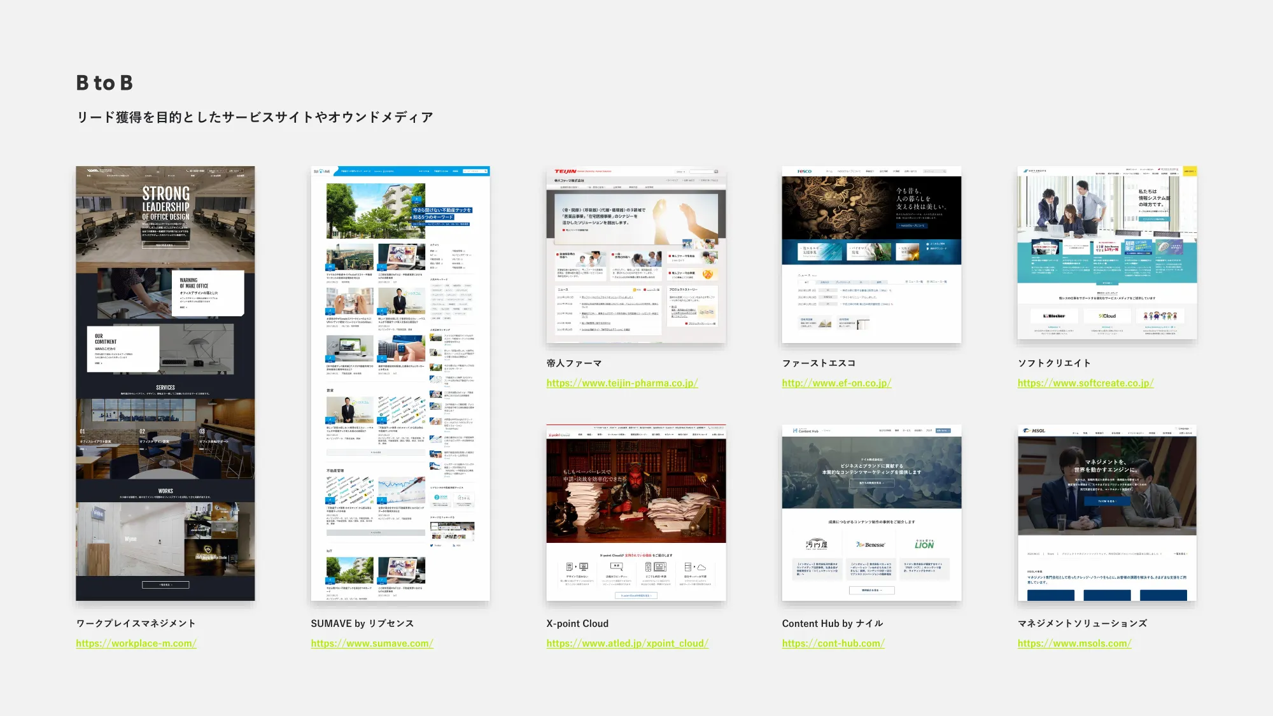This screenshot has width=1273, height=716.
Task: Click the caption text ソフトクリエイト
Action: point(1054,363)
